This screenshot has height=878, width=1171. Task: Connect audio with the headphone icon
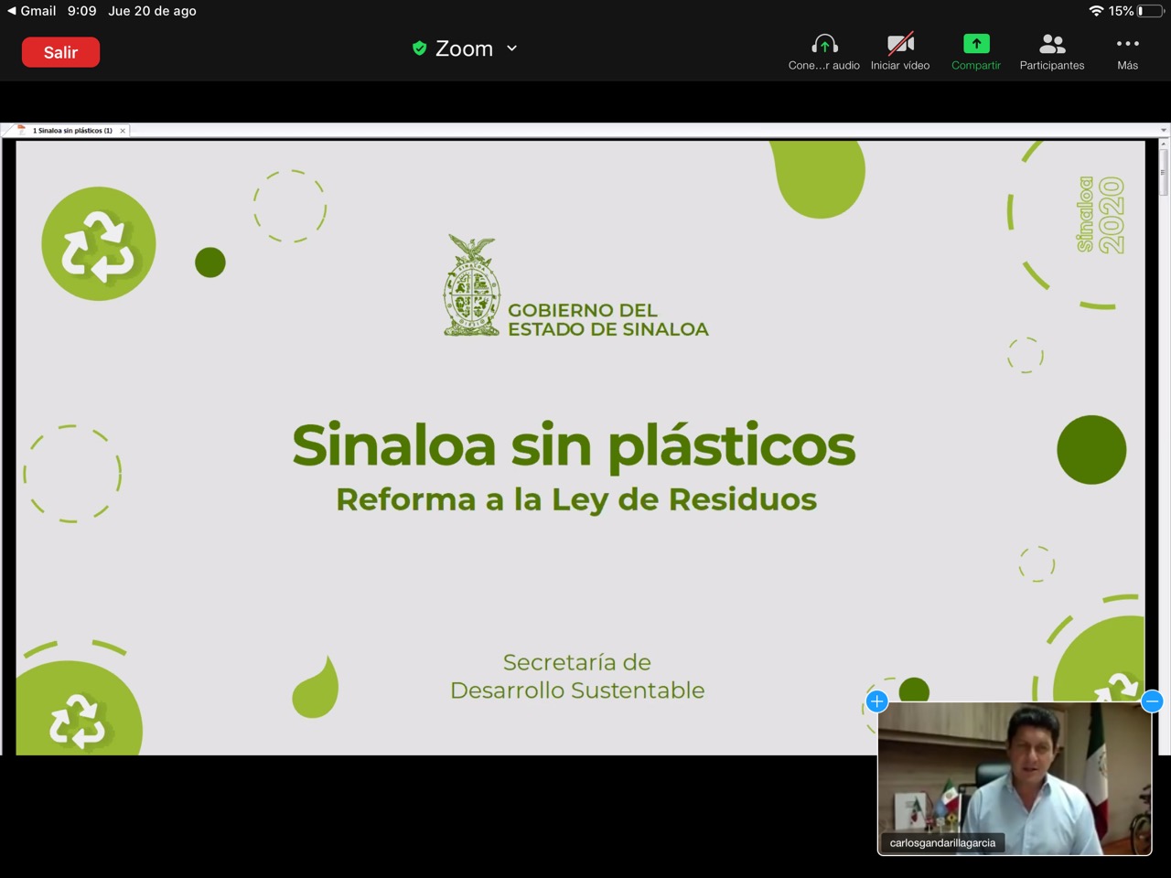tap(824, 45)
